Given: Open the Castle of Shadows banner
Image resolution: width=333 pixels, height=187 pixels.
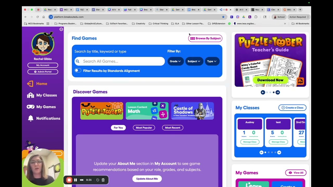Looking at the screenshot, I should pos(193,111).
